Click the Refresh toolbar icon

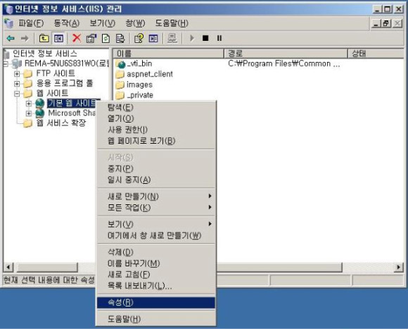tap(106, 39)
